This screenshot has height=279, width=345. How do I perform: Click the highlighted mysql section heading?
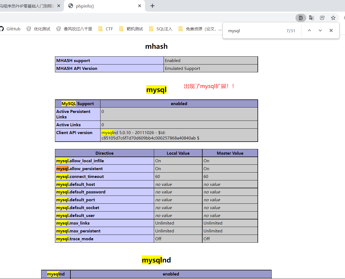[156, 90]
